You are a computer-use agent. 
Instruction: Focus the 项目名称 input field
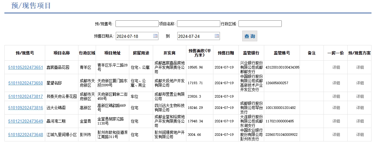(198, 24)
